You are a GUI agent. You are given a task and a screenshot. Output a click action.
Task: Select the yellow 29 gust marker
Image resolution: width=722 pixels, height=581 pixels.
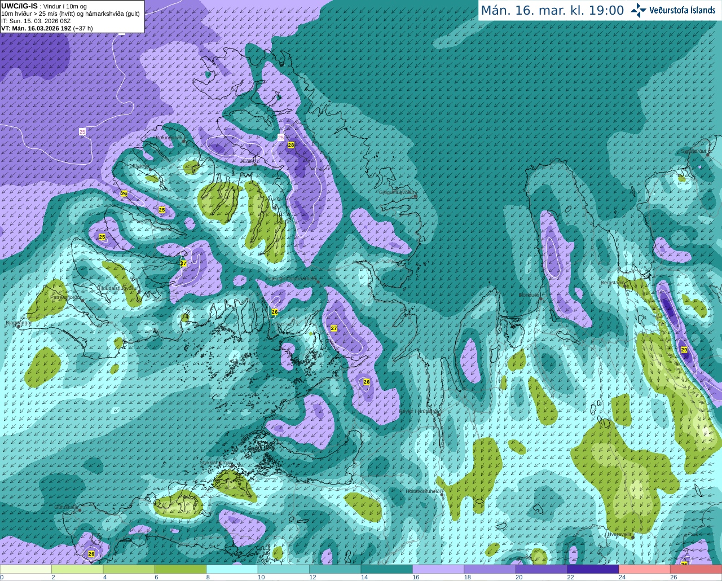(x=684, y=350)
